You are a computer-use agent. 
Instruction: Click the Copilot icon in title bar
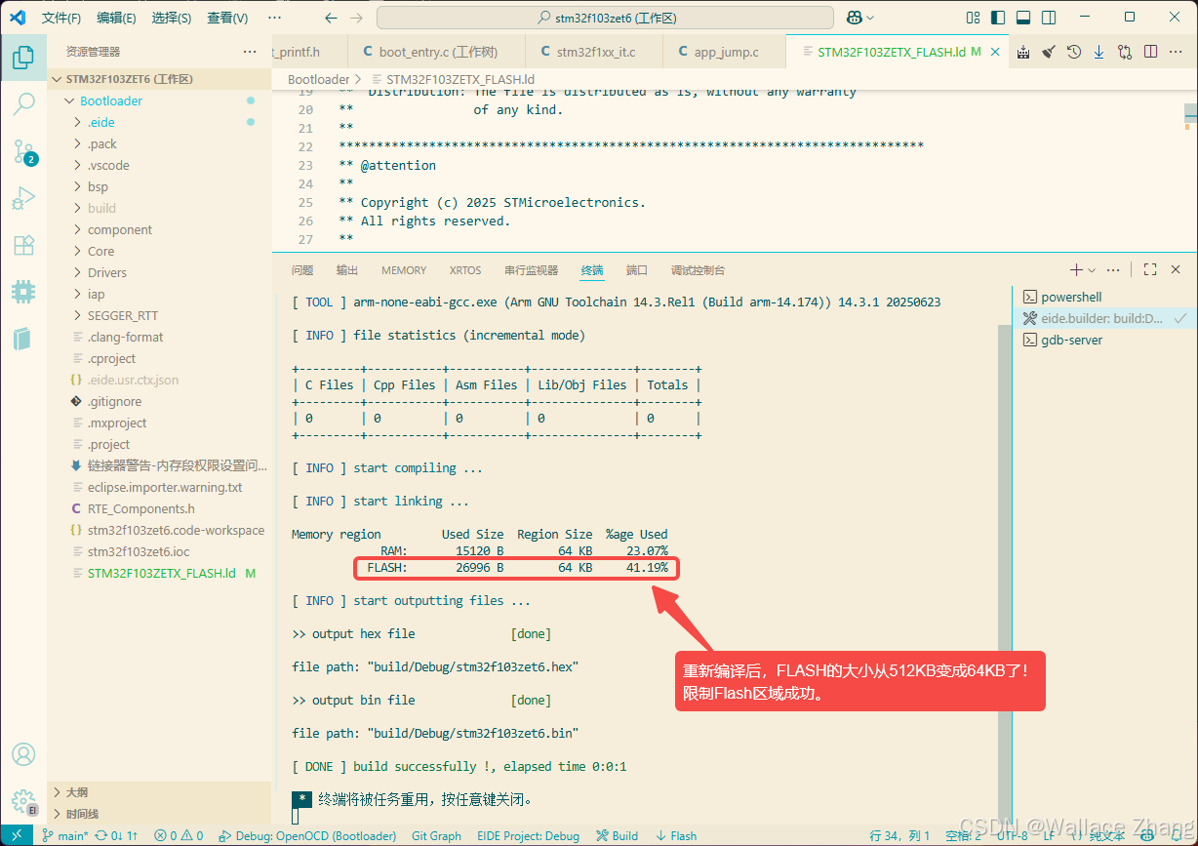point(854,18)
